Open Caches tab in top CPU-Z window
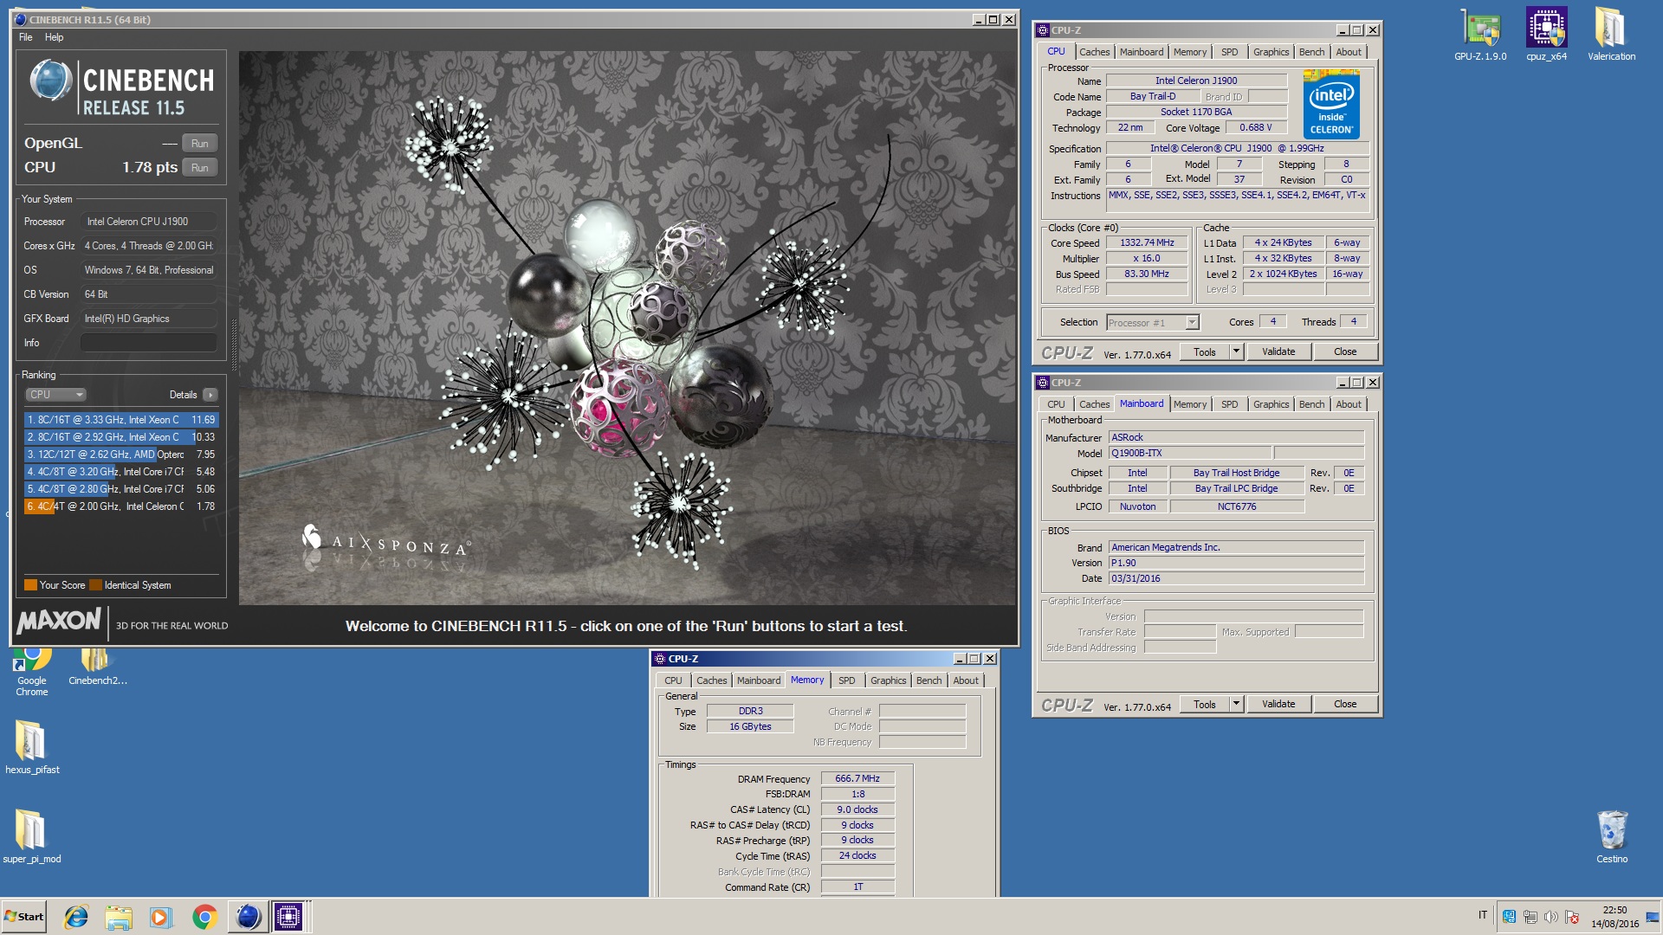The image size is (1663, 935). [1094, 52]
